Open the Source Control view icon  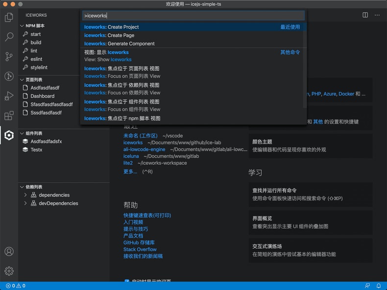9,56
